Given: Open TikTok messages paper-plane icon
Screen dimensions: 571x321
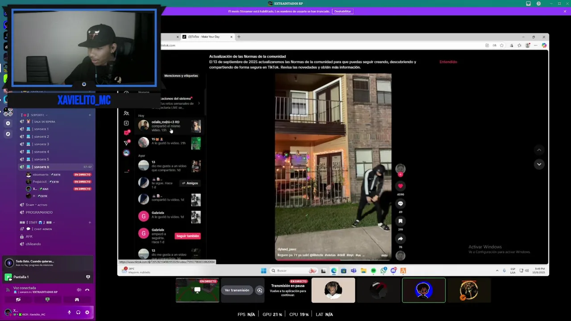Looking at the screenshot, I should click(x=127, y=143).
